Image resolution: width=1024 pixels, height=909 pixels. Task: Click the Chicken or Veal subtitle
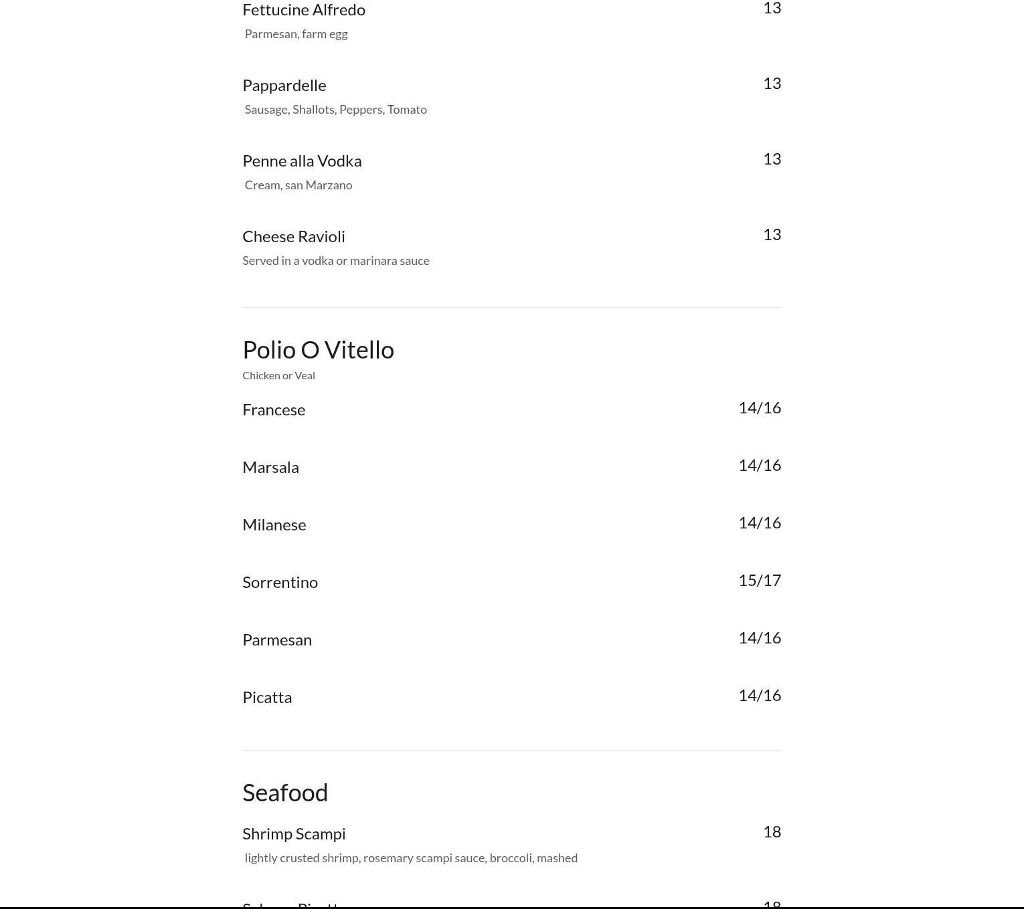point(278,376)
